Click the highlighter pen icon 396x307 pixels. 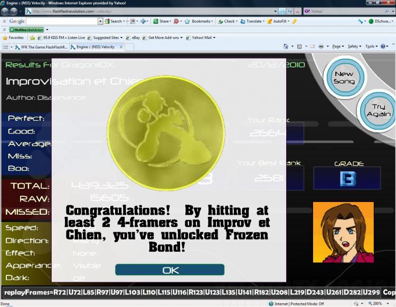[x=294, y=22]
